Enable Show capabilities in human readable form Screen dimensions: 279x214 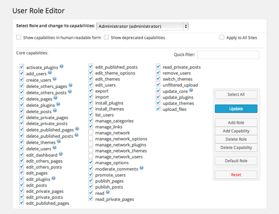(x=19, y=38)
